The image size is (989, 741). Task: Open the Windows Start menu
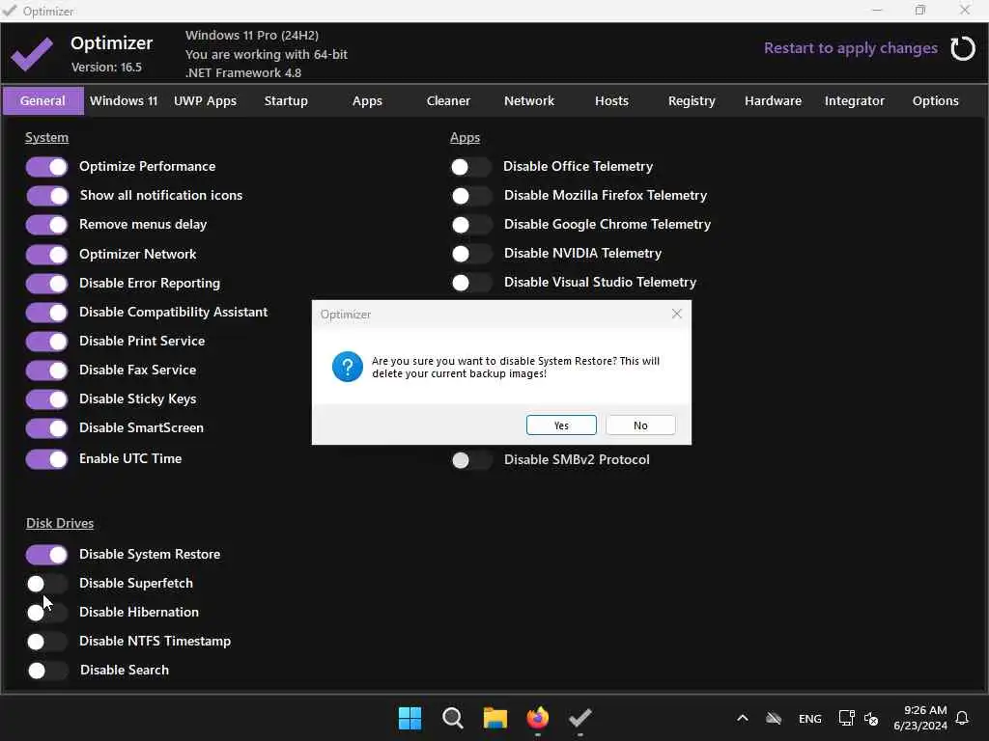click(410, 718)
